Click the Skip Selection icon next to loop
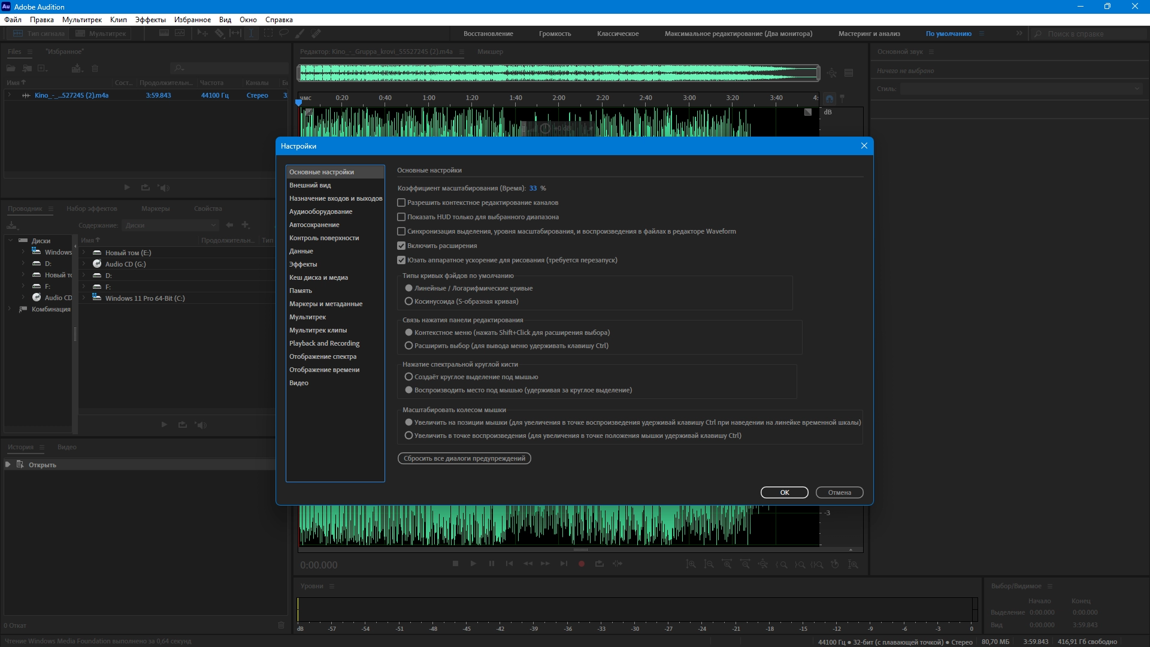This screenshot has height=647, width=1150. 618,564
